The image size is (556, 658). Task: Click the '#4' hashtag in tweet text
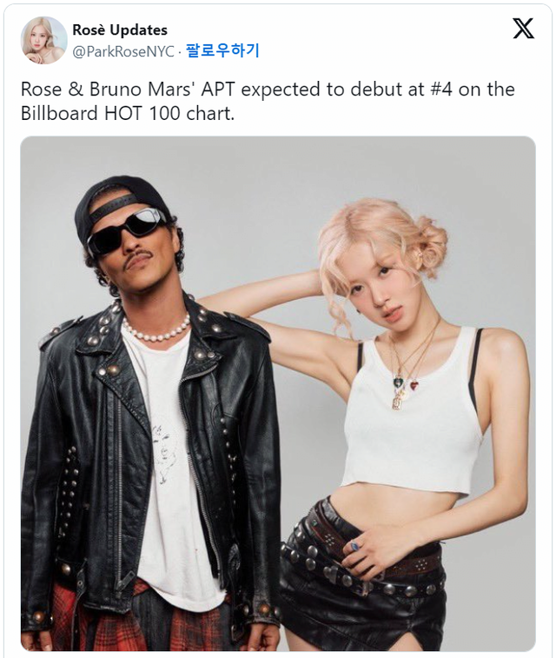click(x=441, y=90)
